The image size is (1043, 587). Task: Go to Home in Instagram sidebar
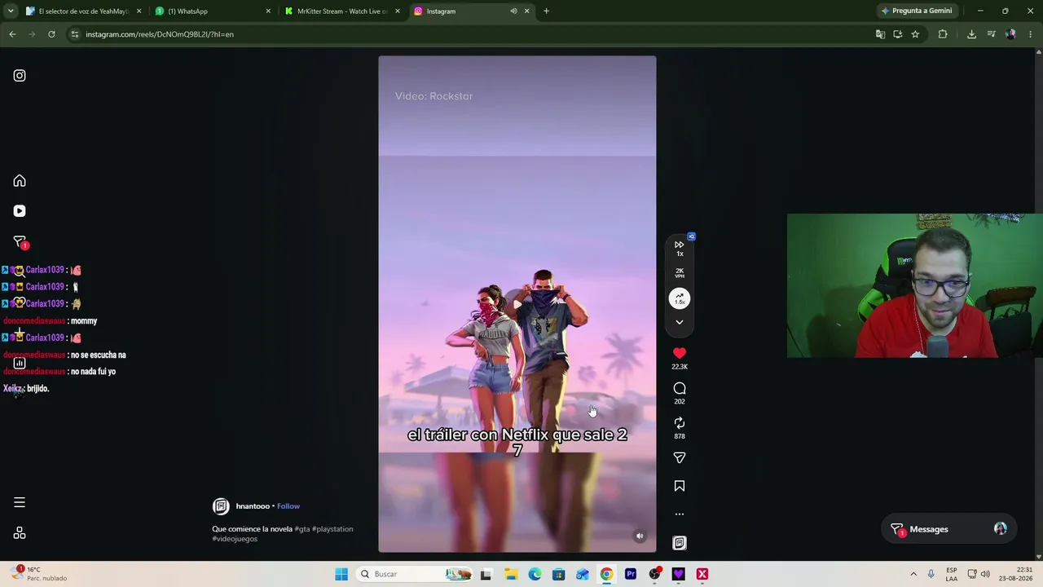click(x=20, y=181)
